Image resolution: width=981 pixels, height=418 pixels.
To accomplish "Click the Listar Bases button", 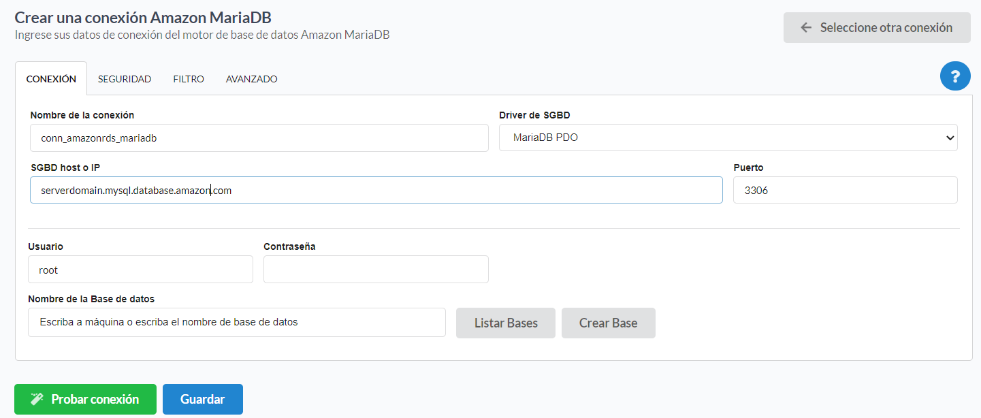I will (506, 323).
